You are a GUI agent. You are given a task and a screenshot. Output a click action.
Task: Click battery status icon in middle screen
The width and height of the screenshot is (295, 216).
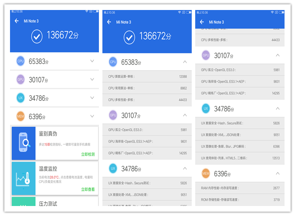pyautogui.click(x=189, y=12)
